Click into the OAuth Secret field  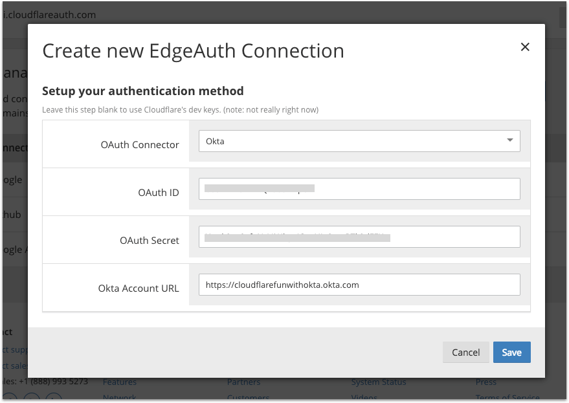[359, 237]
